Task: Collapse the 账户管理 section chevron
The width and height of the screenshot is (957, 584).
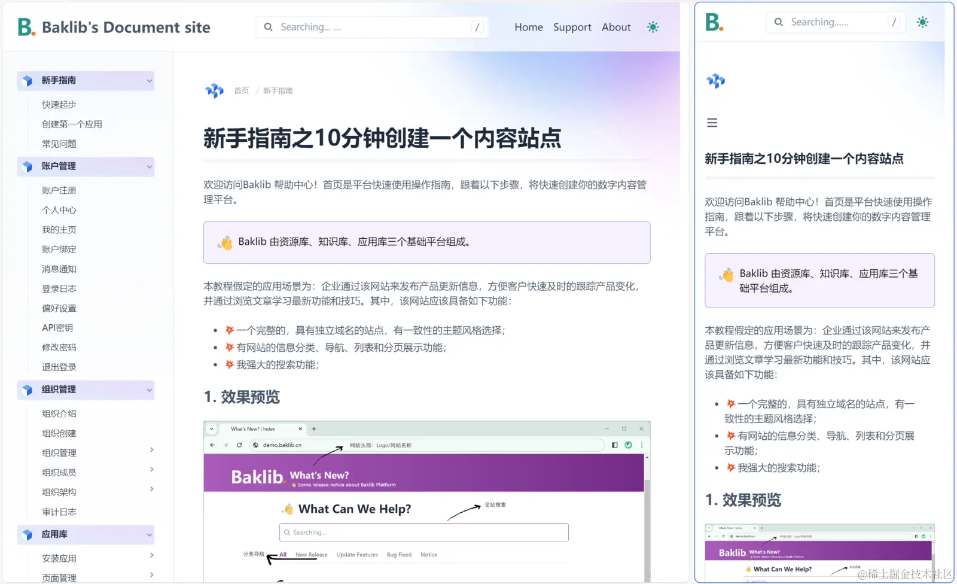Action: coord(150,166)
